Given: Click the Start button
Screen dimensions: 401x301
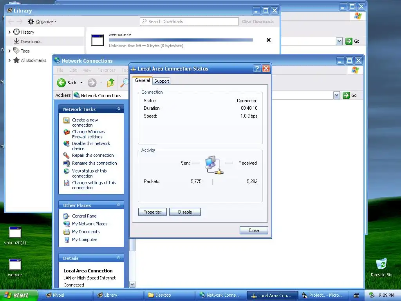Looking at the screenshot, I should (18, 295).
